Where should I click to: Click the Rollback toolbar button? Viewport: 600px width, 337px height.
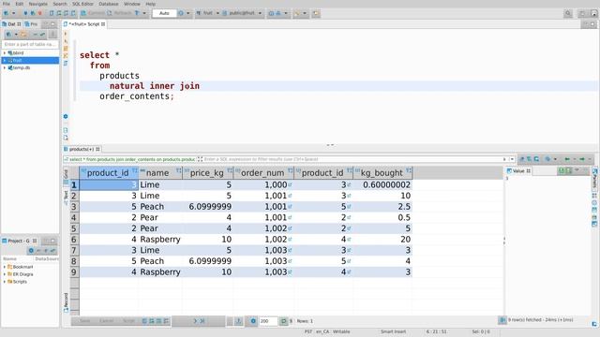(120, 13)
